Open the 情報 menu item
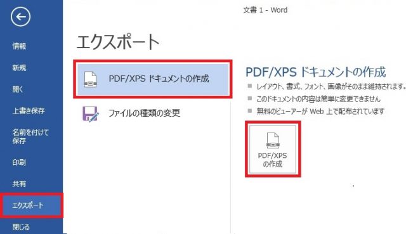Screen dimensions: 406x234 point(19,46)
